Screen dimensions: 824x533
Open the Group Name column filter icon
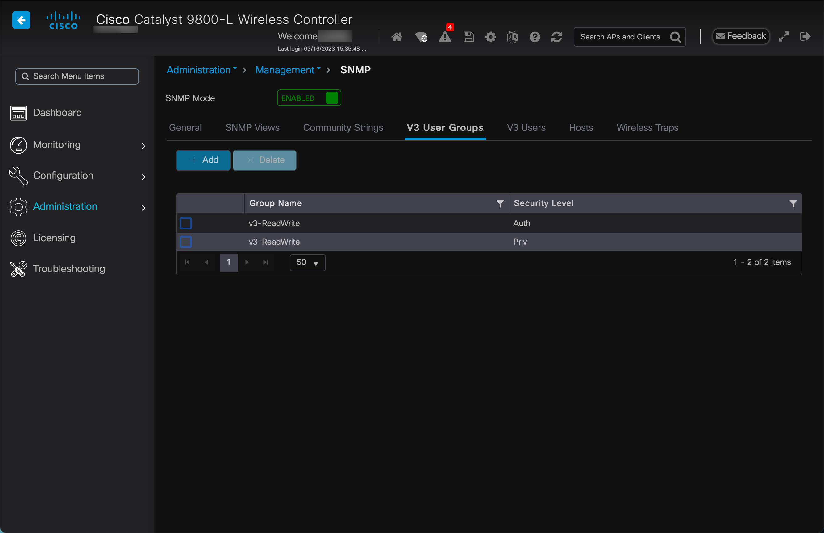click(x=500, y=204)
